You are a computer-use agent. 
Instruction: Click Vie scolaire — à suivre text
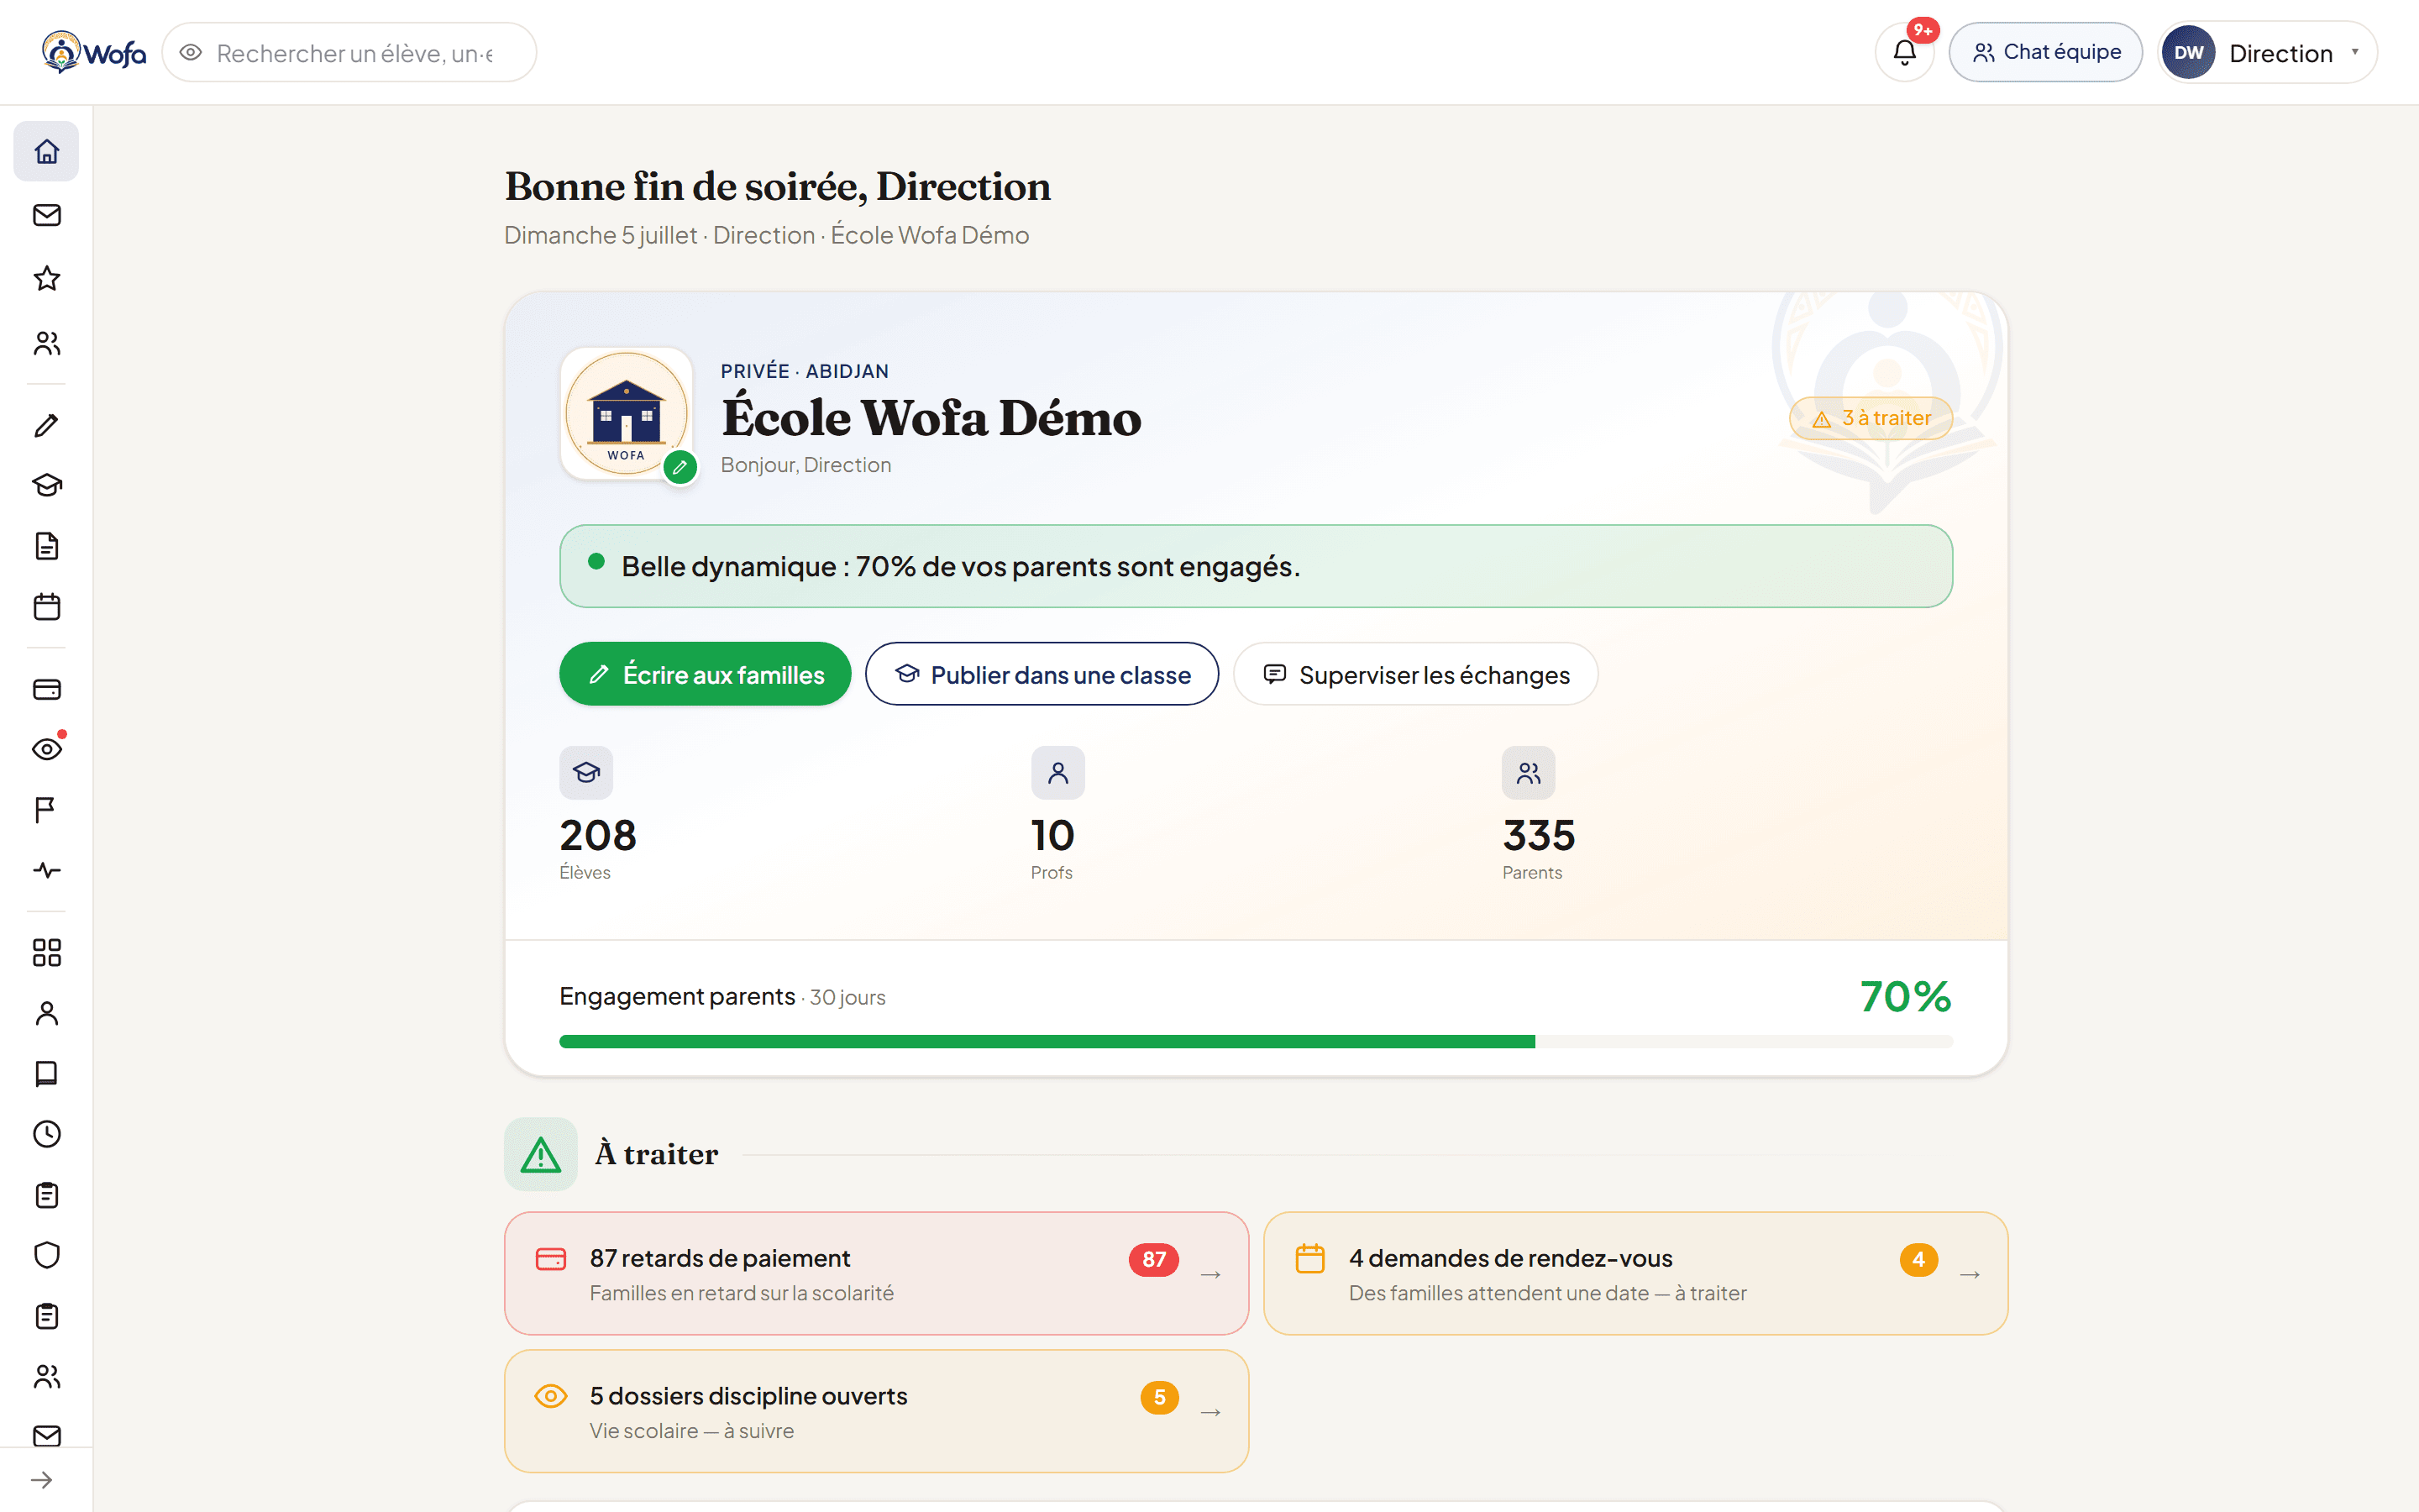click(692, 1431)
